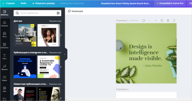The image size is (192, 101).
Task: Select red quote man news template
Action: coord(25,94)
